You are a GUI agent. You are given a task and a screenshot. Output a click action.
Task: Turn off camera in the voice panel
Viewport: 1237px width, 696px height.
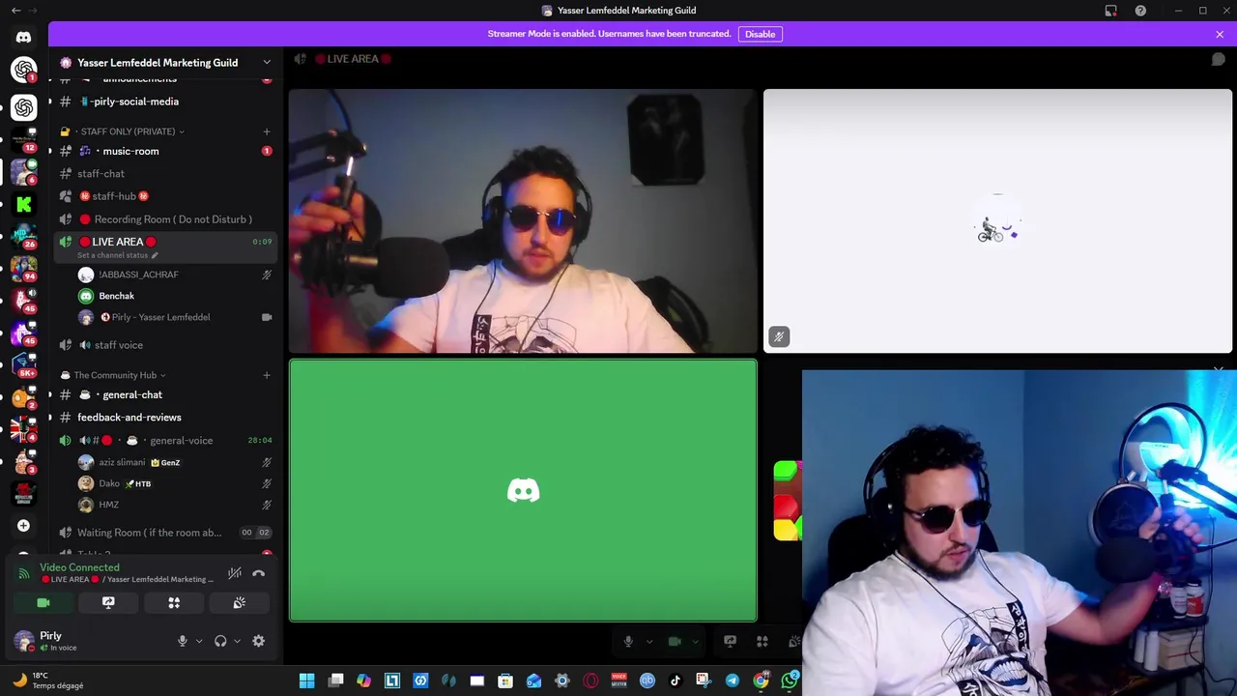[x=43, y=603]
